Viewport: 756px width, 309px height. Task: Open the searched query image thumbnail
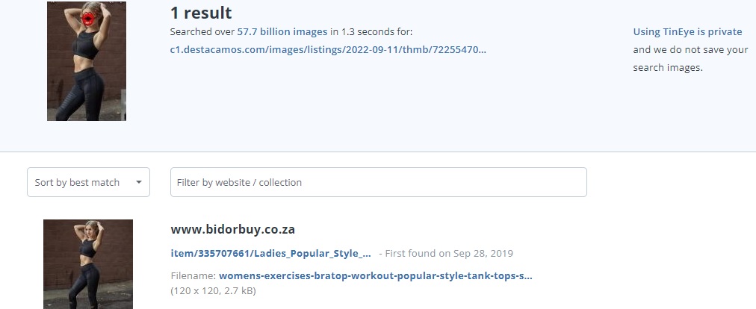tap(87, 61)
